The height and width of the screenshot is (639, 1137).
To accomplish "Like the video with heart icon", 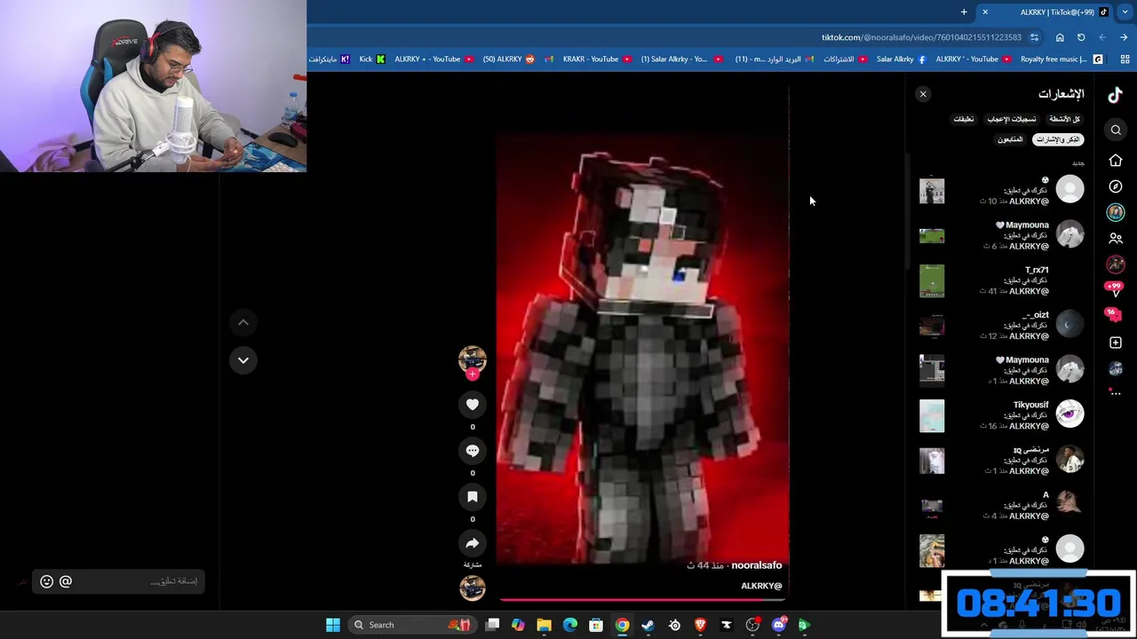I will tap(473, 405).
